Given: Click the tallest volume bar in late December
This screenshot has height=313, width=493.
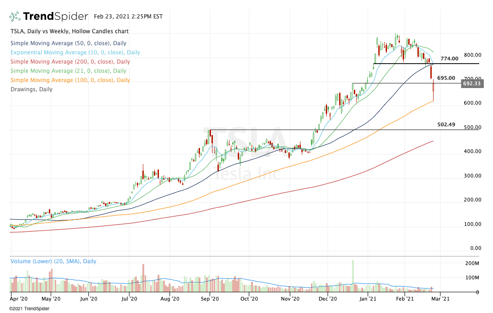Looking at the screenshot, I should point(353,276).
